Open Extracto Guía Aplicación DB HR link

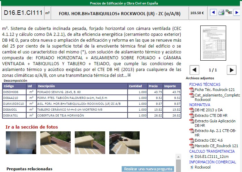215,123
